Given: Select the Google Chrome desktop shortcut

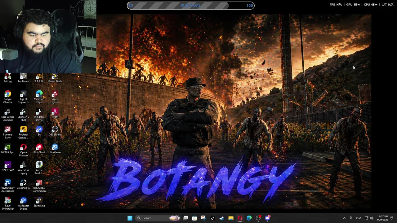Looking at the screenshot, I should (8, 97).
